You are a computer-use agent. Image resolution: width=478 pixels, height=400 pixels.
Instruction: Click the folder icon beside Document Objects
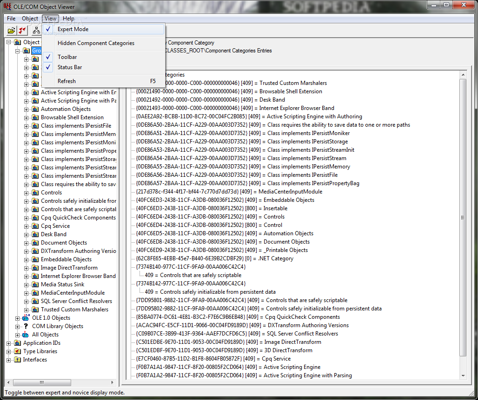(35, 243)
